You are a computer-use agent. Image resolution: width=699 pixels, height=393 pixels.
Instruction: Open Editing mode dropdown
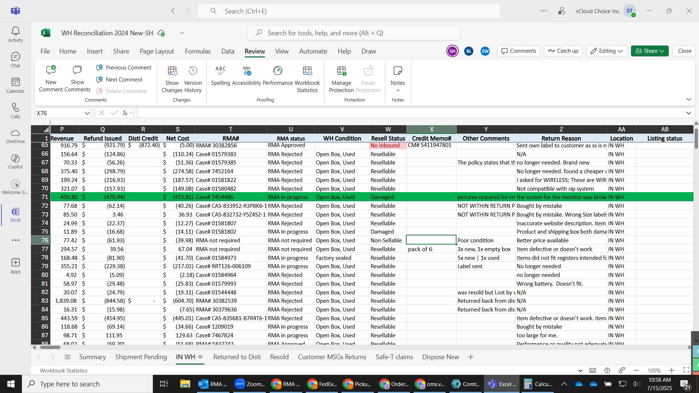pyautogui.click(x=607, y=51)
